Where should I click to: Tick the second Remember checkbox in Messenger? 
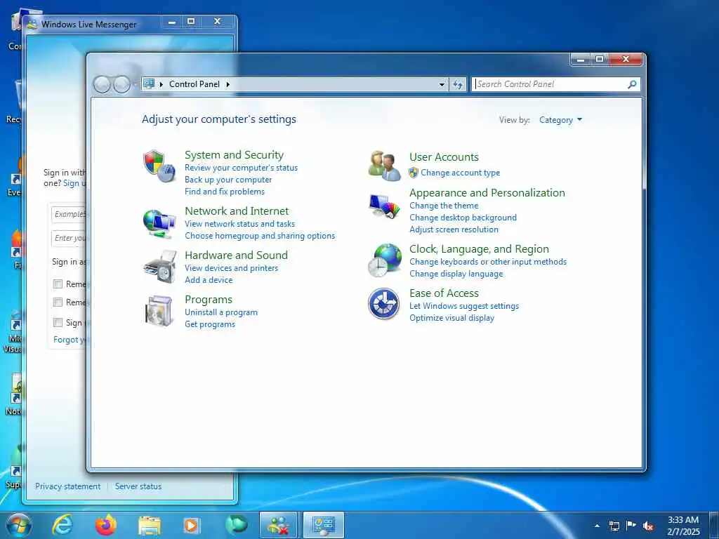[x=58, y=302]
